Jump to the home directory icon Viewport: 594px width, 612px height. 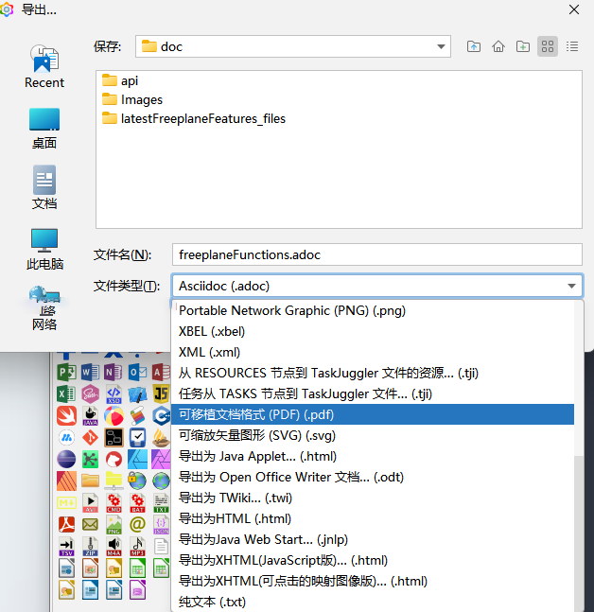point(498,46)
